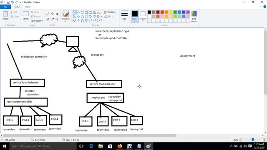Click the horizontal canvas scrollbar

point(89,135)
